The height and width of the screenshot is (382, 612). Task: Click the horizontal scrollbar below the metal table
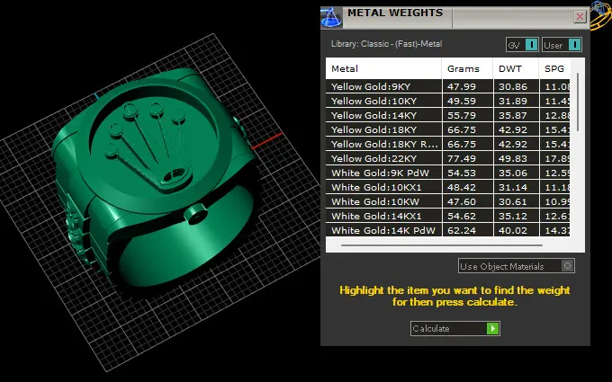click(441, 245)
